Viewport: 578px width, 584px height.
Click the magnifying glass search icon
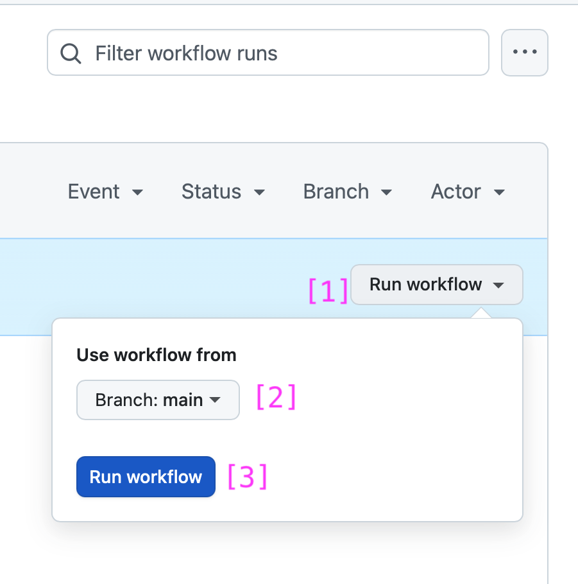(x=71, y=53)
